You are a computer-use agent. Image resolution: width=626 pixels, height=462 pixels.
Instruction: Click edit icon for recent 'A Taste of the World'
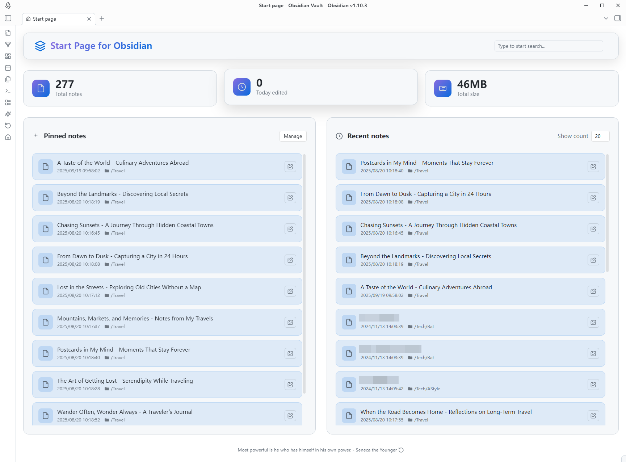(593, 291)
